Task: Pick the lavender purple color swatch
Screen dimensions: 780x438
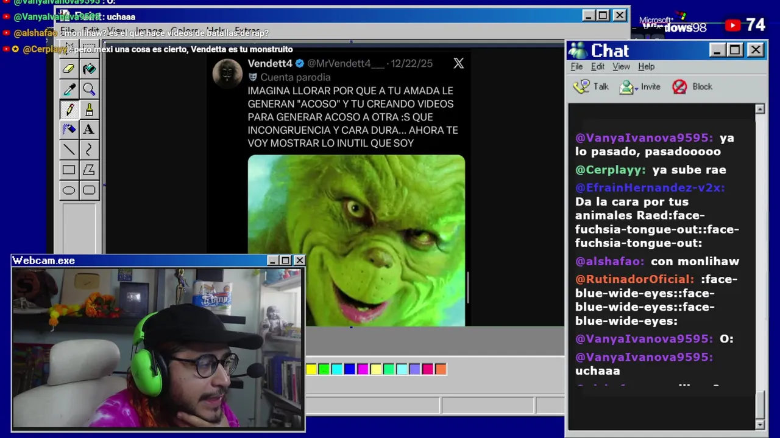Action: pos(414,369)
